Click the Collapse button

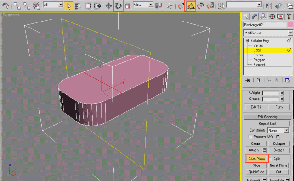point(279,143)
